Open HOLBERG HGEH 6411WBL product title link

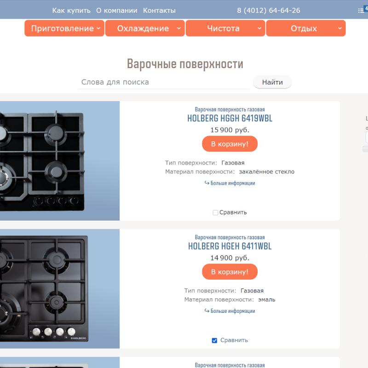[230, 246]
